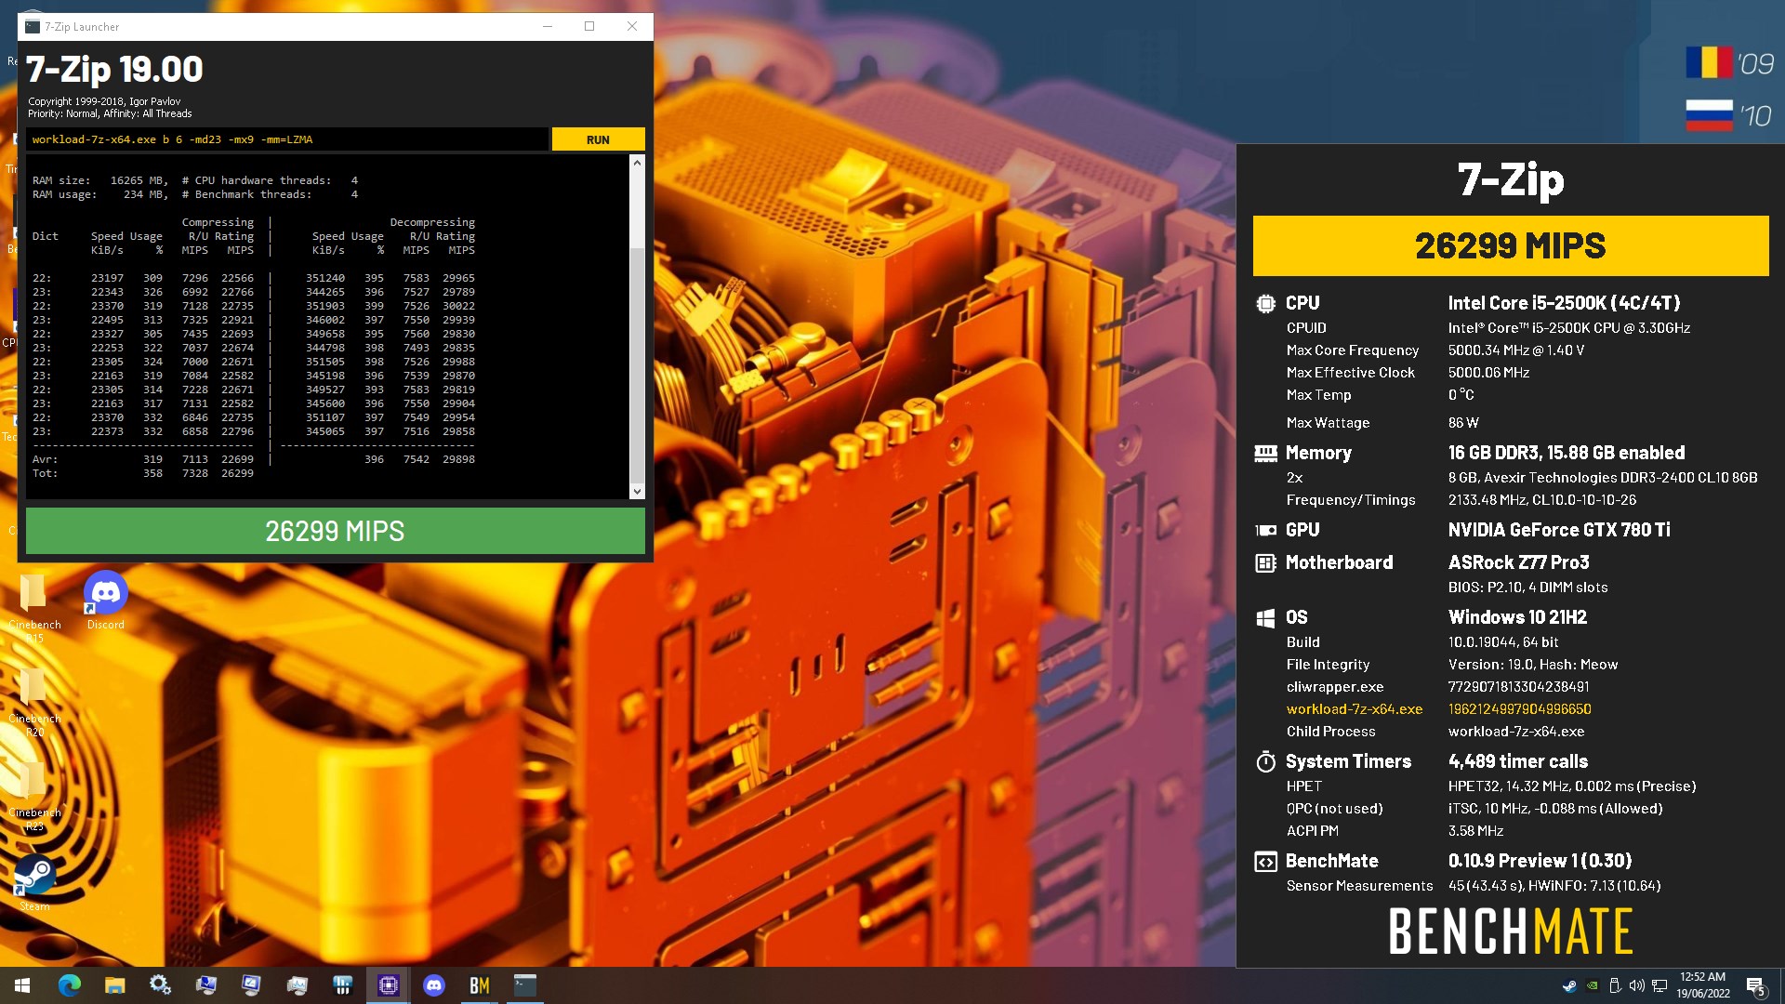Viewport: 1785px width, 1004px height.
Task: Click the RUN button in 7-Zip Launcher
Action: tap(598, 139)
